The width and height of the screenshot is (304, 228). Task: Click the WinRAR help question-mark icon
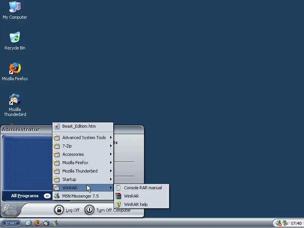tap(118, 204)
